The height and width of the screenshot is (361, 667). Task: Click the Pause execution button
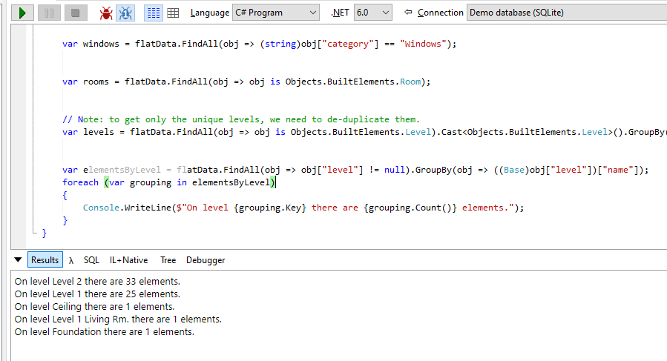(48, 13)
